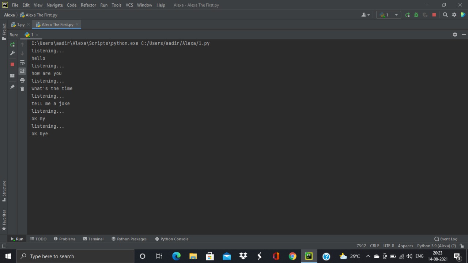Open the Terminal tool window

(93, 239)
